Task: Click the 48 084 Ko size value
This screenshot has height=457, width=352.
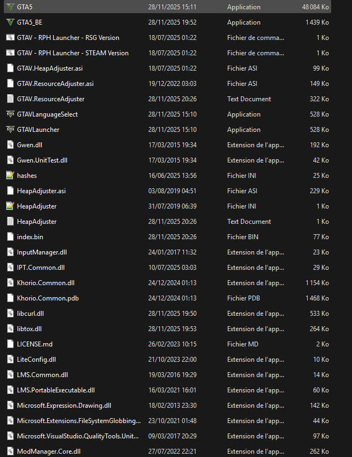Action: pos(315,7)
